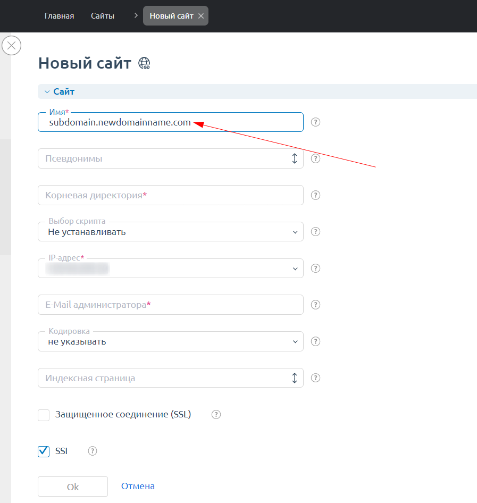This screenshot has height=503, width=477.
Task: Switch to the Сайты tab
Action: tap(103, 16)
